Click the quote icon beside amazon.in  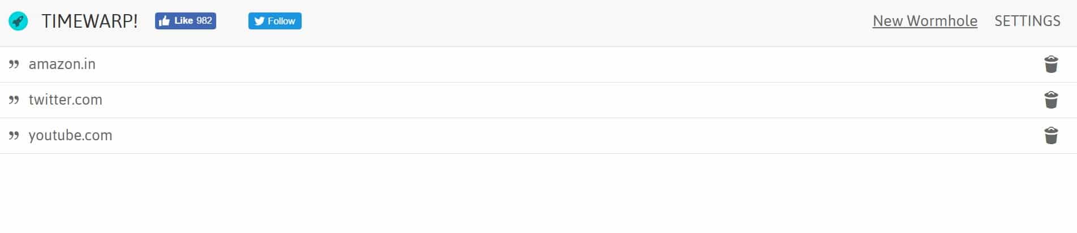[14, 64]
